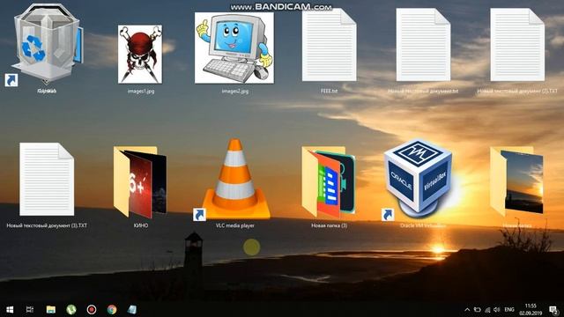Expand the hidden system tray icons

(x=467, y=309)
